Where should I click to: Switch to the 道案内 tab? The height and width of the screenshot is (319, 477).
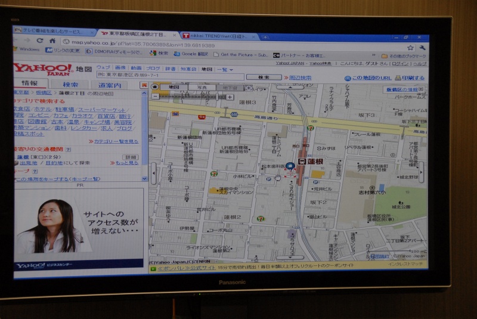click(x=110, y=85)
